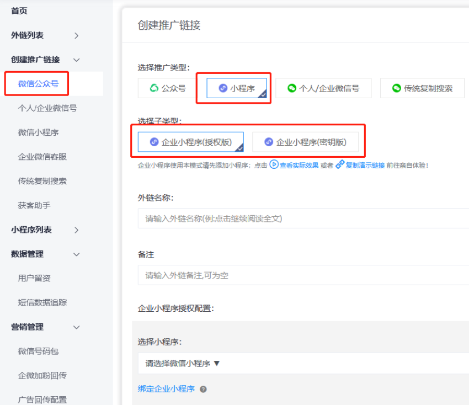Focus the 外链名称 input field
Viewport: 469px width, 405px height.
tap(303, 219)
